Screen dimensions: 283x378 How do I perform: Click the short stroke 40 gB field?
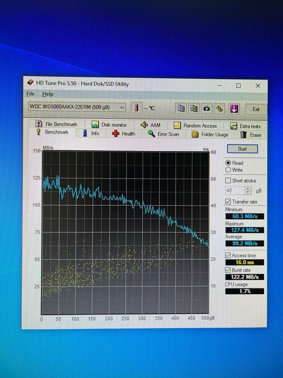click(235, 191)
